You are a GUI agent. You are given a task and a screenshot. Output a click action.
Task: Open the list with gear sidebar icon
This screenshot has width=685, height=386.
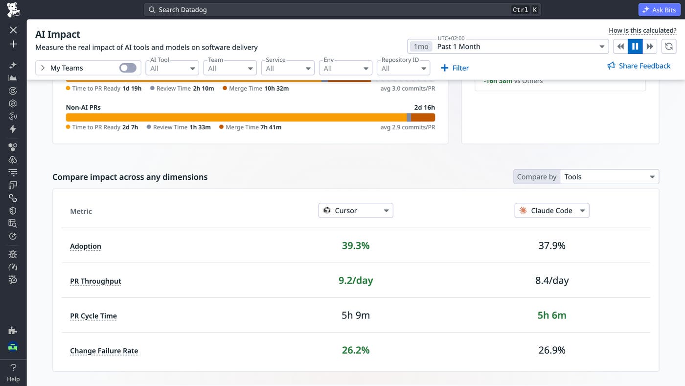(13, 280)
